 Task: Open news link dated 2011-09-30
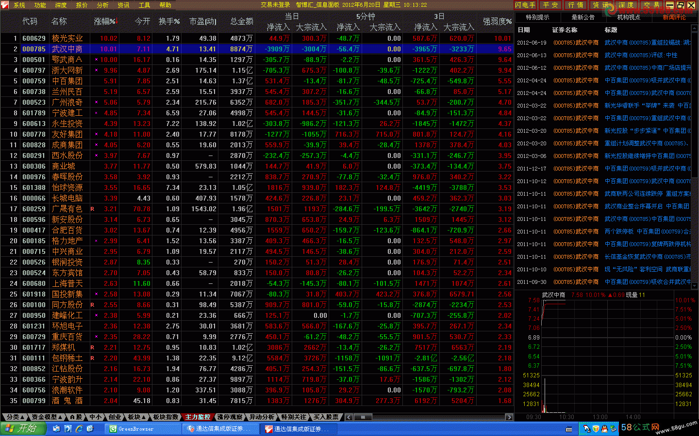point(648,282)
